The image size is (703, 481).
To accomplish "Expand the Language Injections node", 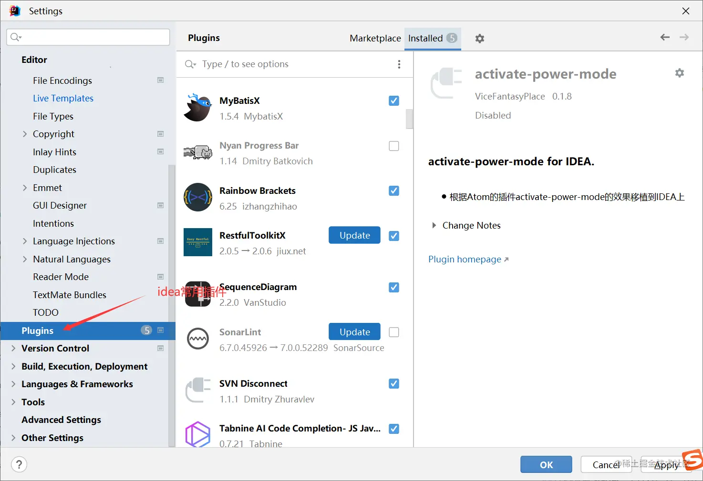I will pyautogui.click(x=25, y=241).
